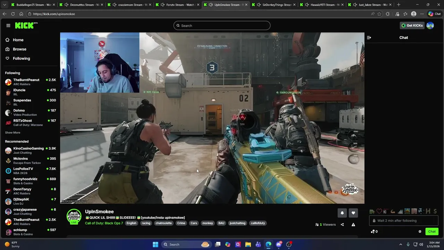Open browser home page icon

tap(21, 14)
